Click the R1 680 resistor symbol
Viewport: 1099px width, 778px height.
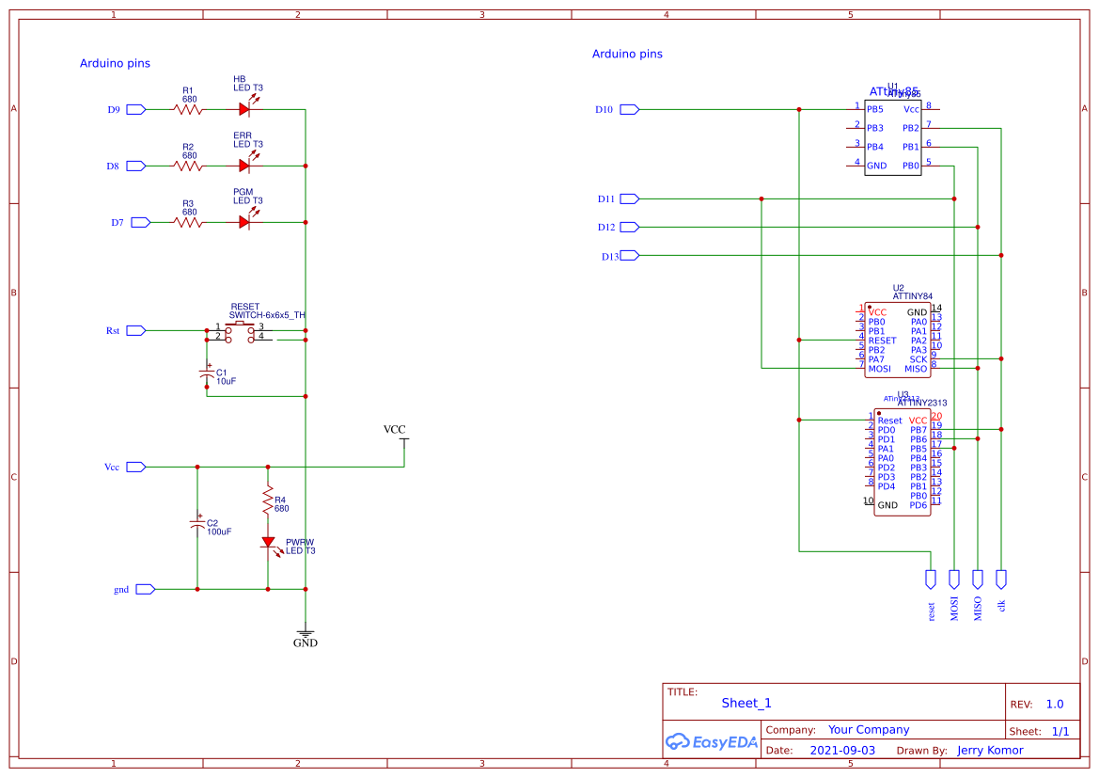(188, 109)
